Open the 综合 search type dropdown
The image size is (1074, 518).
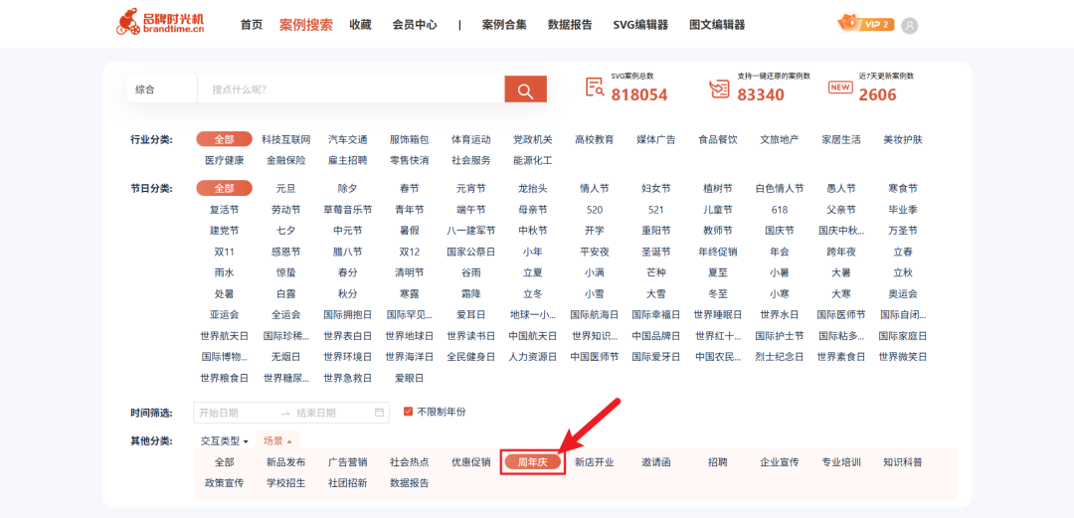pyautogui.click(x=162, y=89)
